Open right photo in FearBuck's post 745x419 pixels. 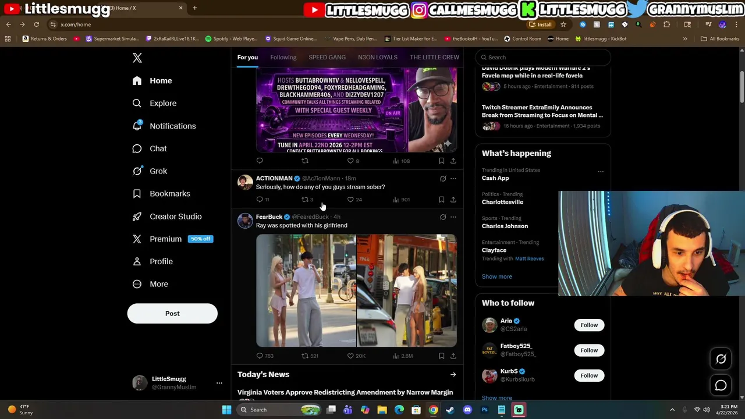[407, 291]
